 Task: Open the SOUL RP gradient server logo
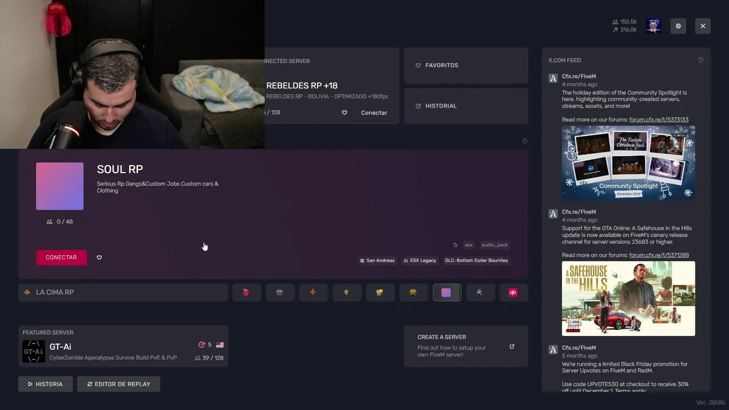(x=60, y=186)
